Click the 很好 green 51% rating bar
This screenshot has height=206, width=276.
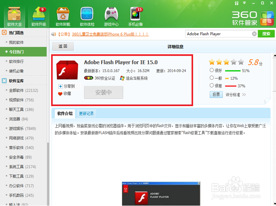pos(233,70)
